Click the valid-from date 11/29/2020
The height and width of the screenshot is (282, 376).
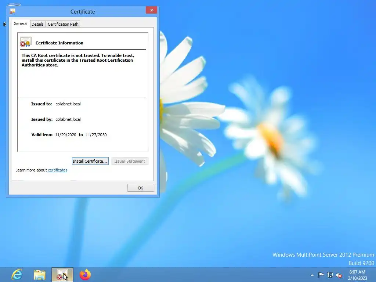[x=65, y=135]
